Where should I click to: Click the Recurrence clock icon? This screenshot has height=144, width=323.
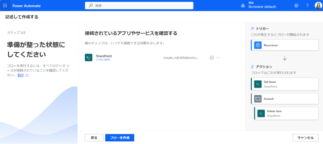click(x=258, y=45)
